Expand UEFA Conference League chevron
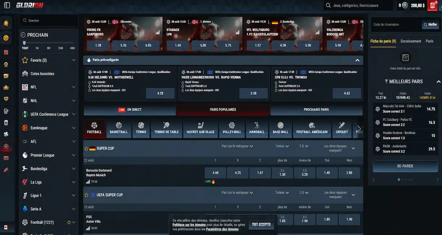Viewport: 442px width, 235px height. click(x=74, y=114)
